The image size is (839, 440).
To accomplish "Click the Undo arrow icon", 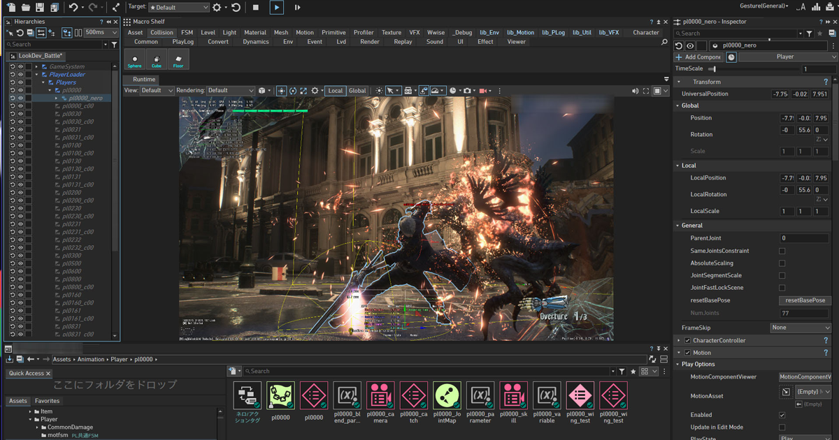I will click(73, 7).
